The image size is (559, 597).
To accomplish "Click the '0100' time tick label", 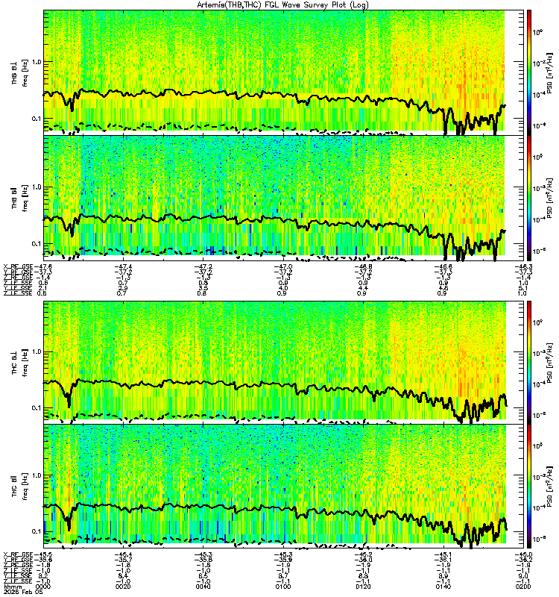I will 283,587.
